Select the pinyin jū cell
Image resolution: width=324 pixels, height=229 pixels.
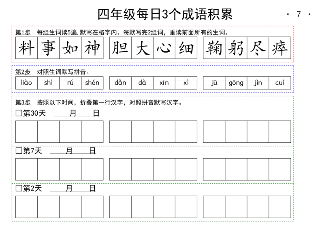[214, 83]
